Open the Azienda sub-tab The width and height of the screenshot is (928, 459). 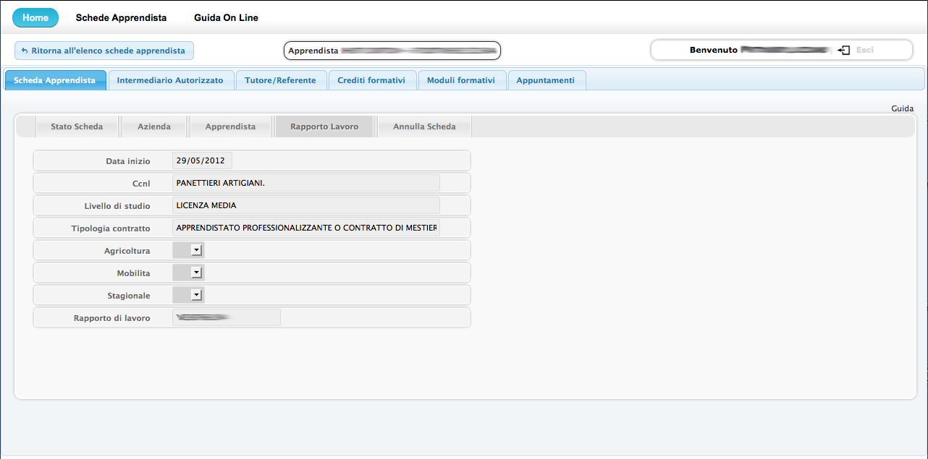(x=154, y=126)
